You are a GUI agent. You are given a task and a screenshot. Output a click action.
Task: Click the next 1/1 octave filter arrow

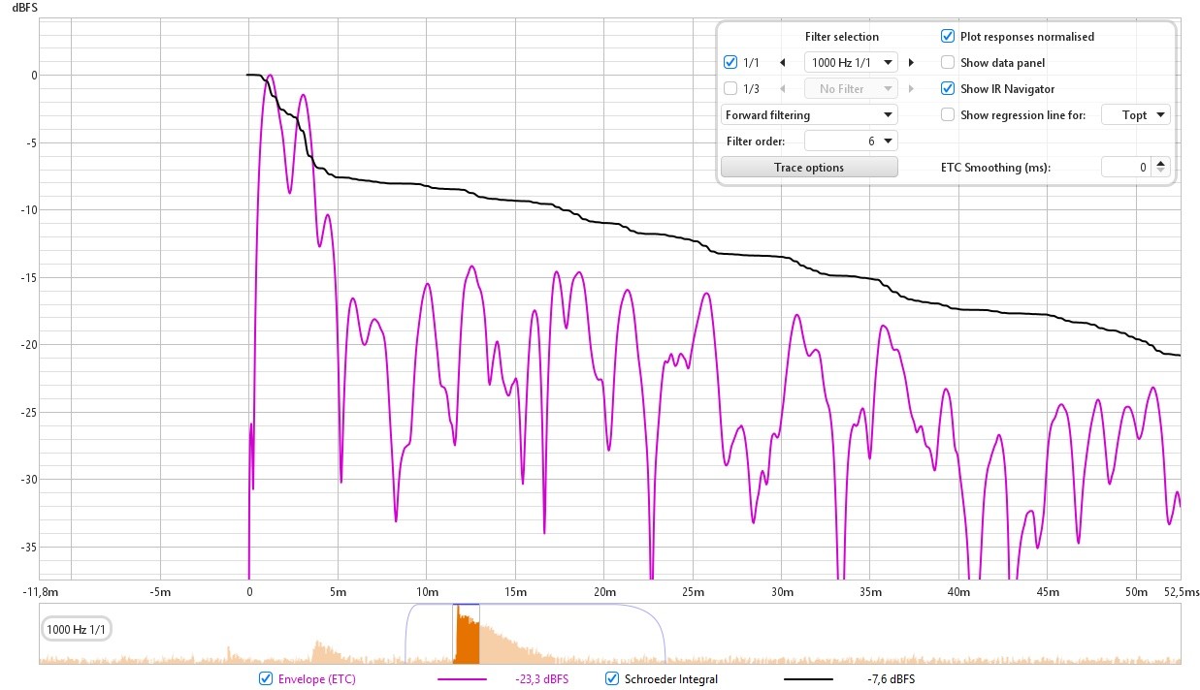click(x=911, y=63)
